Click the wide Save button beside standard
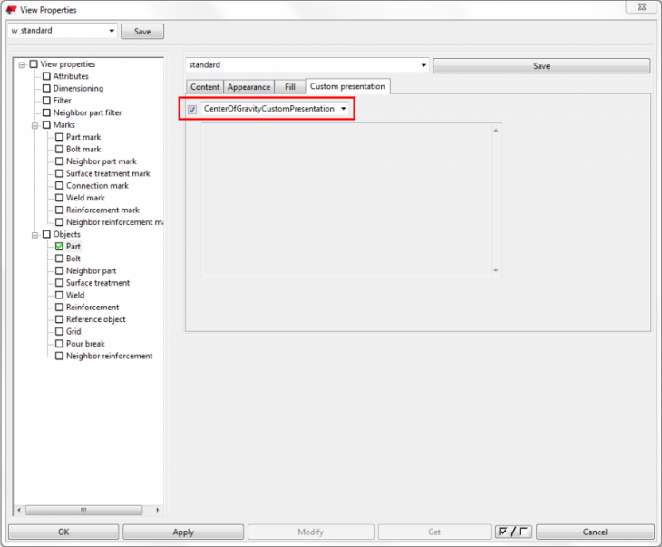Image resolution: width=662 pixels, height=547 pixels. pyautogui.click(x=541, y=66)
